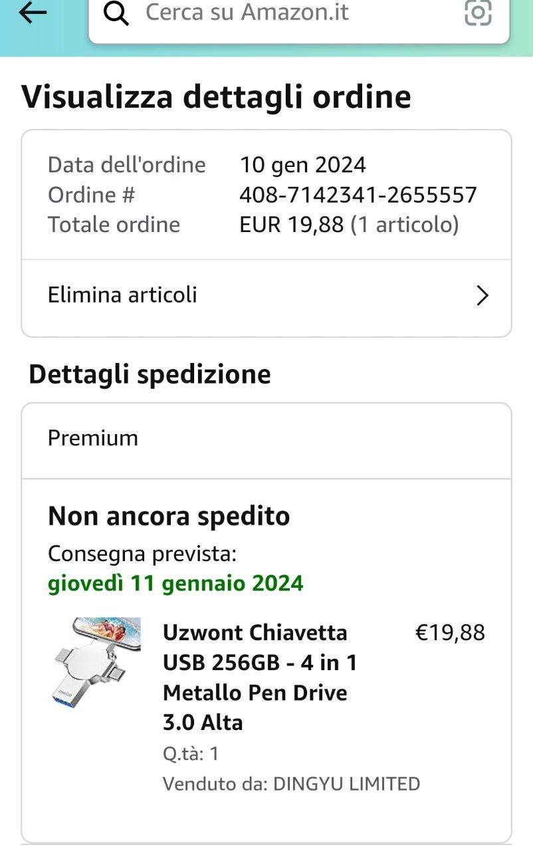Tap the magnifying glass search icon
533x851 pixels.
[x=116, y=13]
